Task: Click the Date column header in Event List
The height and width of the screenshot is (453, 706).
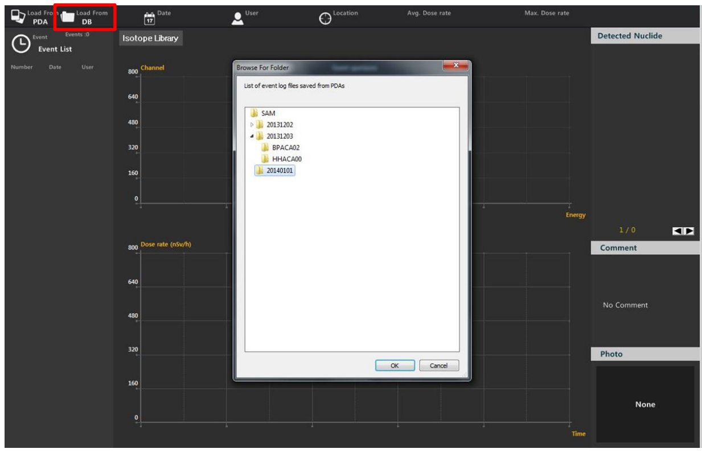Action: (55, 67)
